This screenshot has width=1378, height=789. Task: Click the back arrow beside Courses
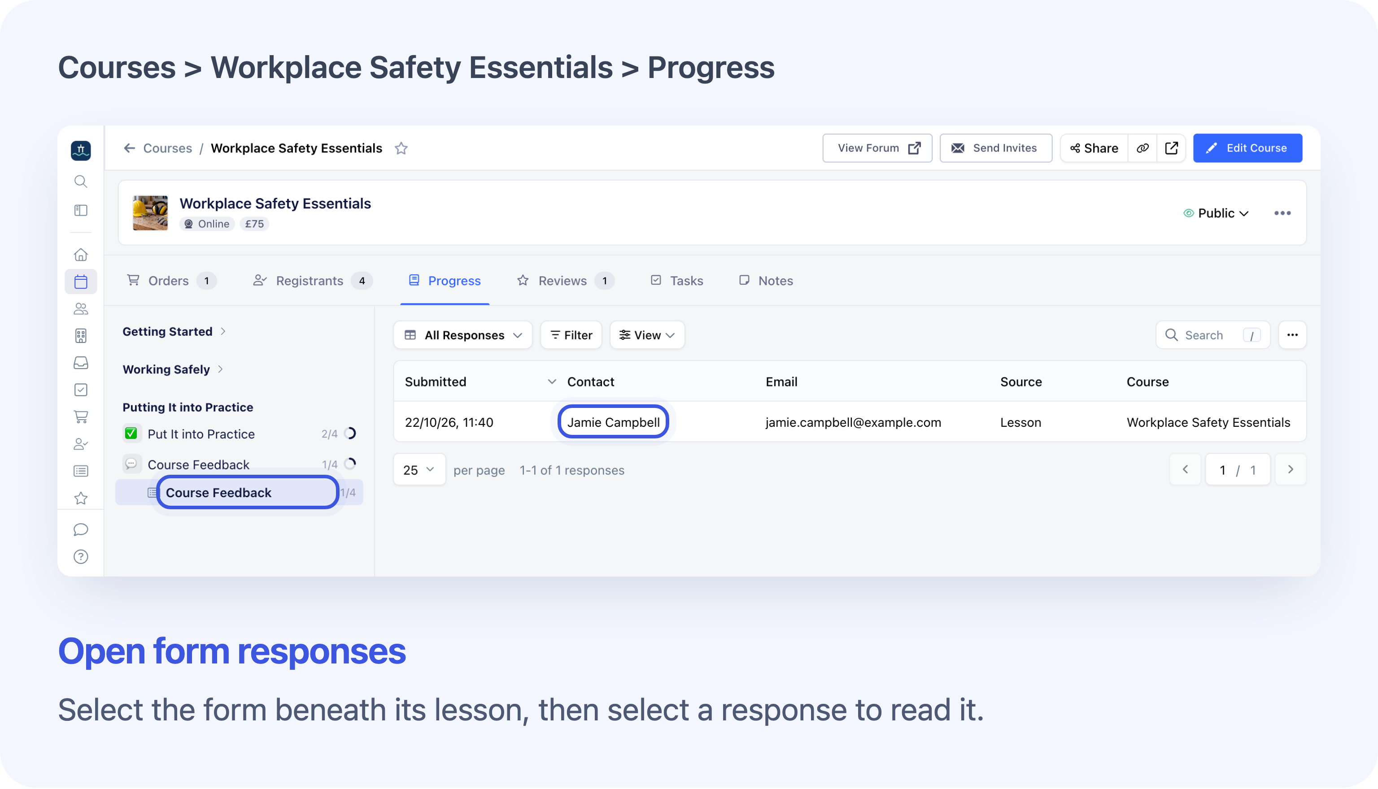pos(129,148)
